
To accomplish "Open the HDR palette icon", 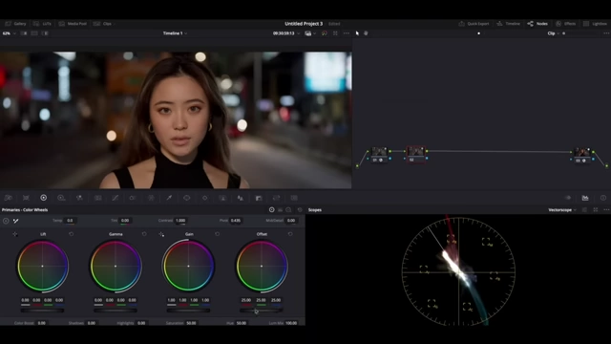I will coord(61,198).
